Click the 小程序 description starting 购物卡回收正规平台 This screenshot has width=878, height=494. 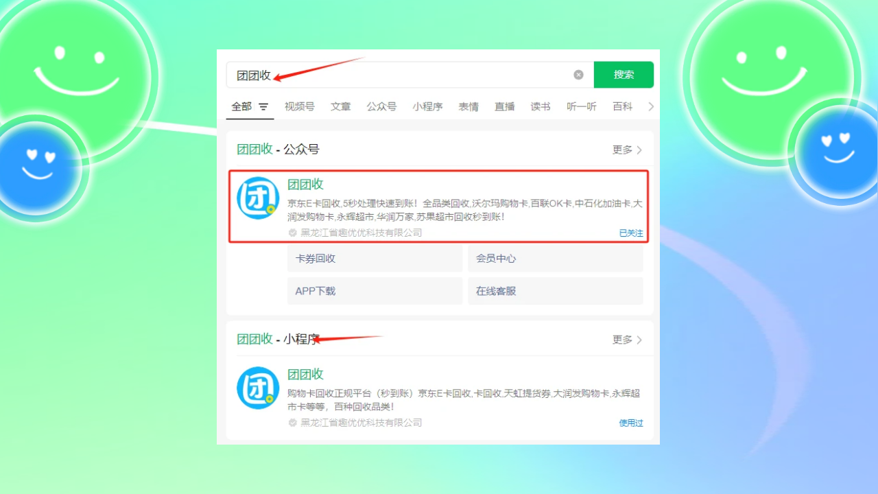(x=464, y=400)
